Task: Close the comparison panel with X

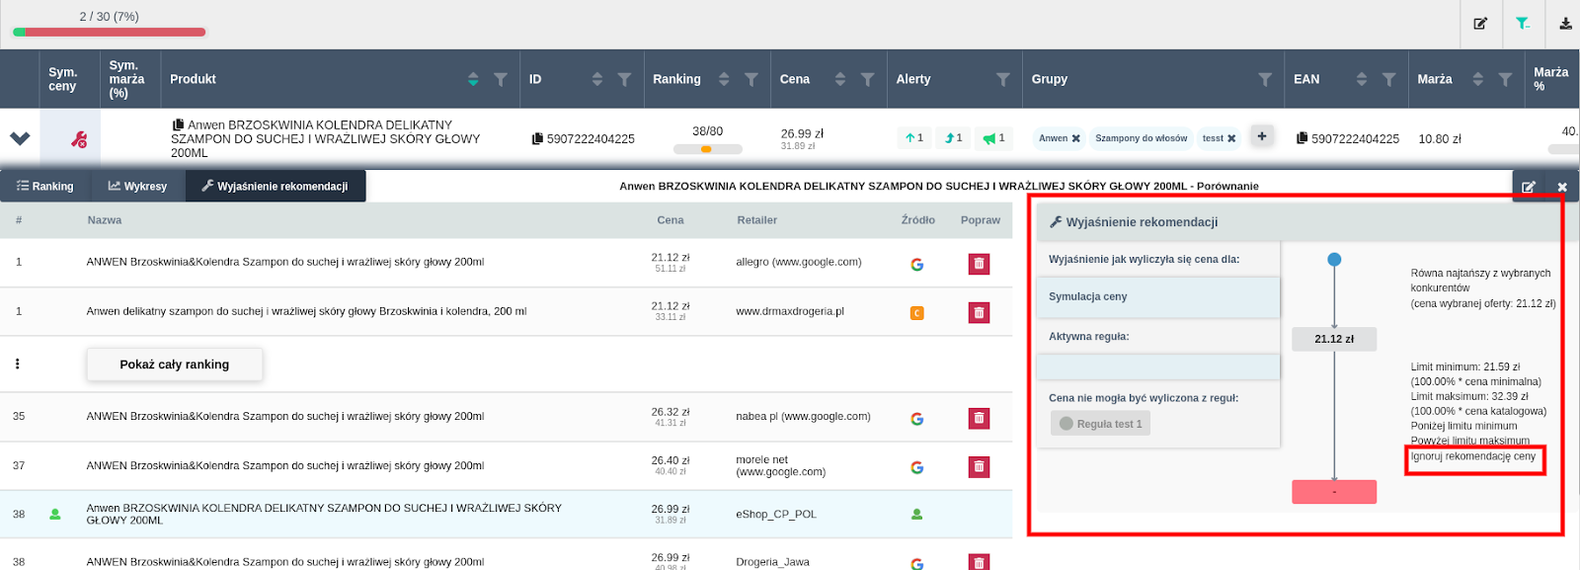Action: [1562, 187]
